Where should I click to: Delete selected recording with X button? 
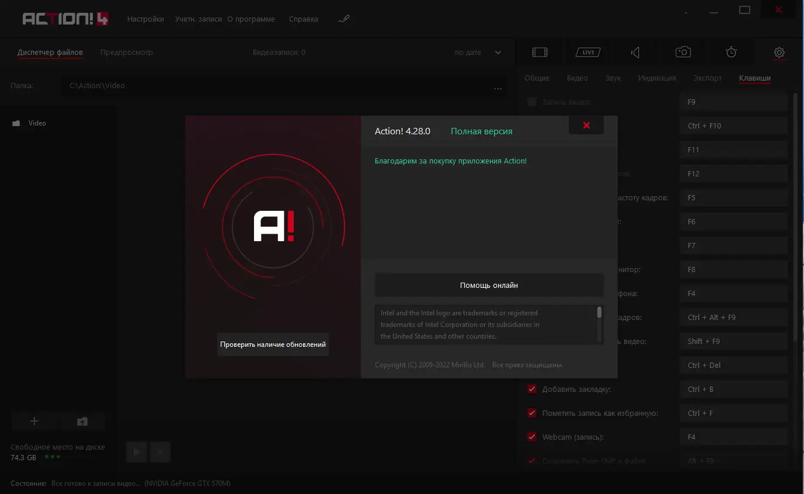(160, 451)
